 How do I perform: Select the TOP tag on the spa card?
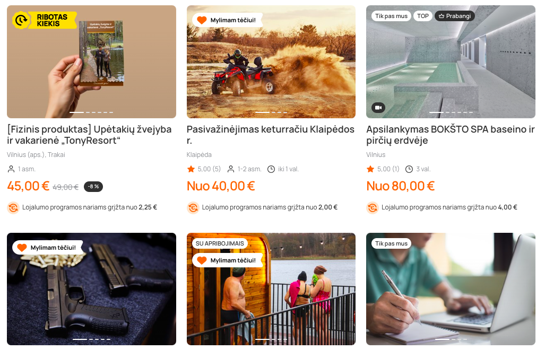pyautogui.click(x=422, y=16)
